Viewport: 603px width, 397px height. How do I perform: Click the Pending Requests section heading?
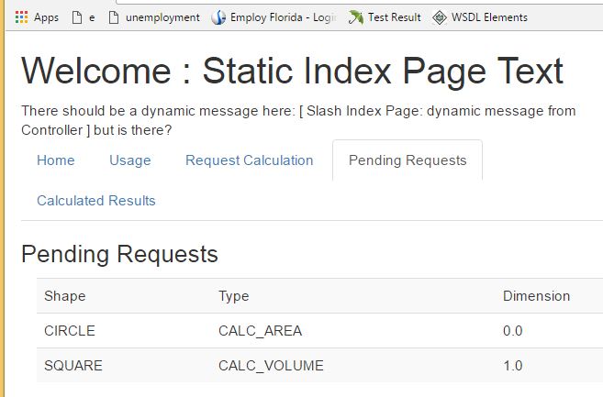(x=119, y=254)
